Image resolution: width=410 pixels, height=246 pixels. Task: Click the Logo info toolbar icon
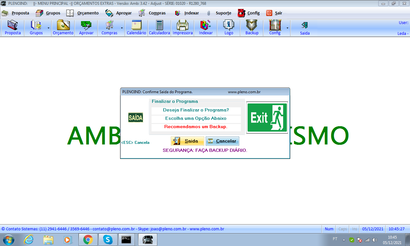(x=229, y=28)
